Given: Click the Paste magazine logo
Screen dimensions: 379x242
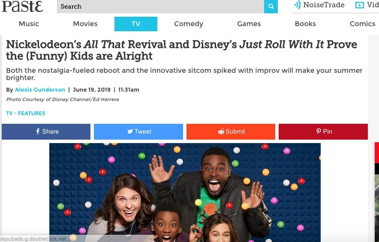Looking at the screenshot, I should click(22, 6).
